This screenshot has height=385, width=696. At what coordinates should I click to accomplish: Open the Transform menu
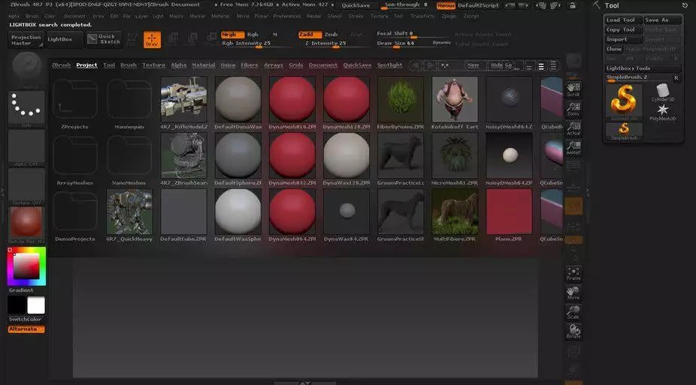click(x=422, y=16)
